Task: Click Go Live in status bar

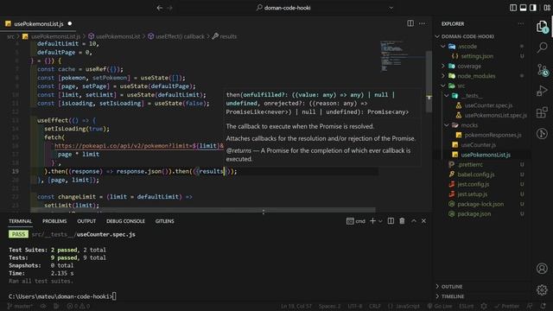Action: pos(440,306)
